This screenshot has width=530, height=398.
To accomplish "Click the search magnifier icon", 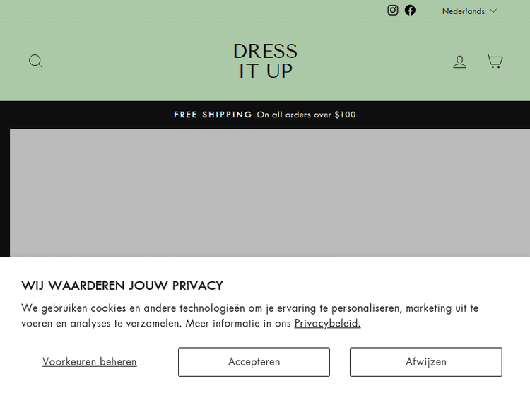I will 35,62.
